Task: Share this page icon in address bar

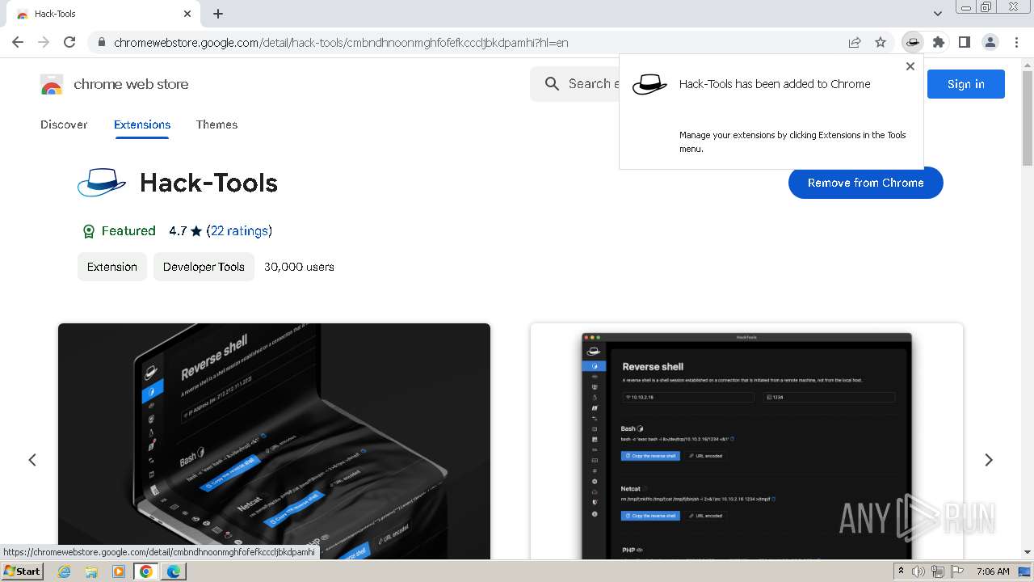Action: (x=855, y=42)
